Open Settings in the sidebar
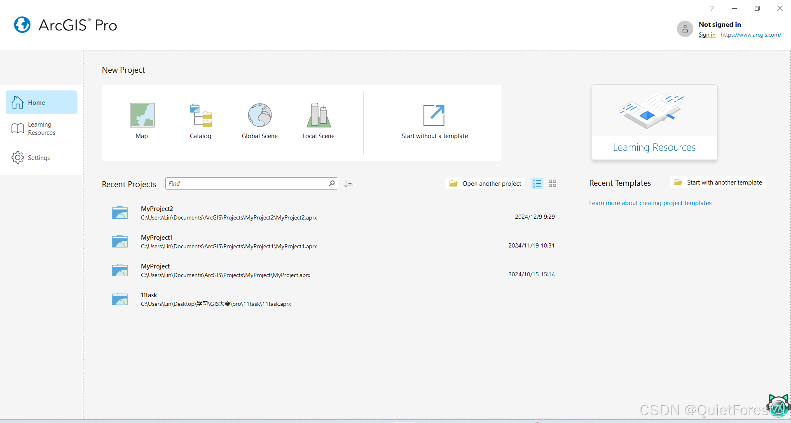The image size is (791, 423). (x=42, y=158)
